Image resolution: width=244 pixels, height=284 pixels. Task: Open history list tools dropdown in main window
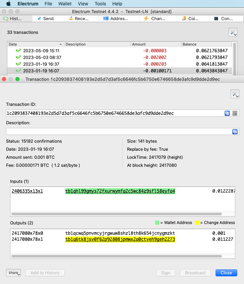(233, 32)
